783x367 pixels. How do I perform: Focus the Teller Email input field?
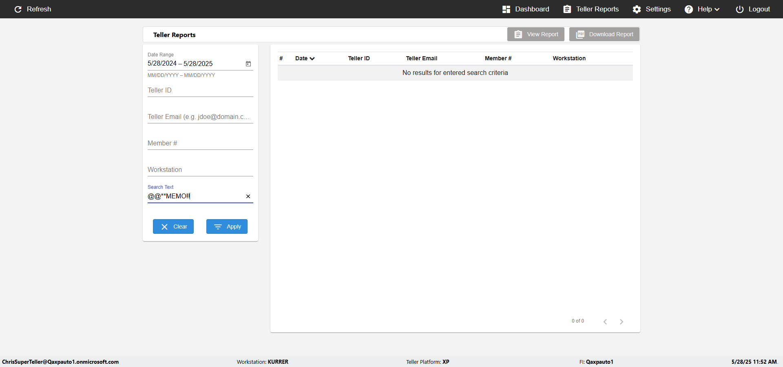pos(200,117)
